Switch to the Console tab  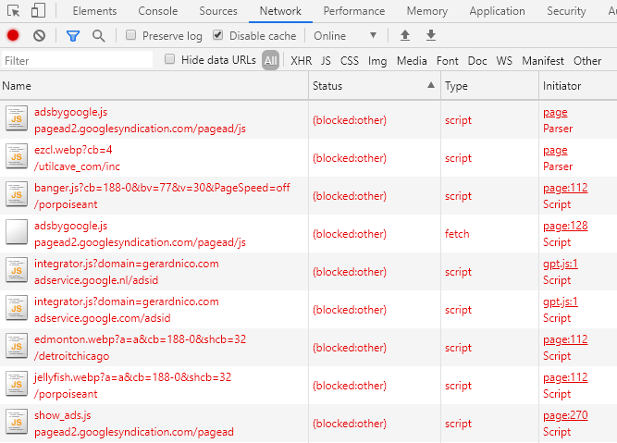point(157,11)
